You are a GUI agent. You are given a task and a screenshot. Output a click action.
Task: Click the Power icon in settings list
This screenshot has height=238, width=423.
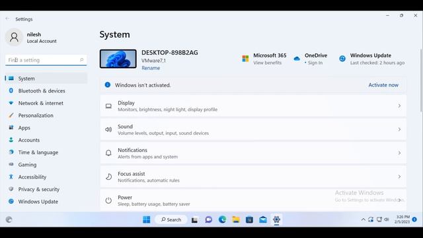click(x=108, y=200)
